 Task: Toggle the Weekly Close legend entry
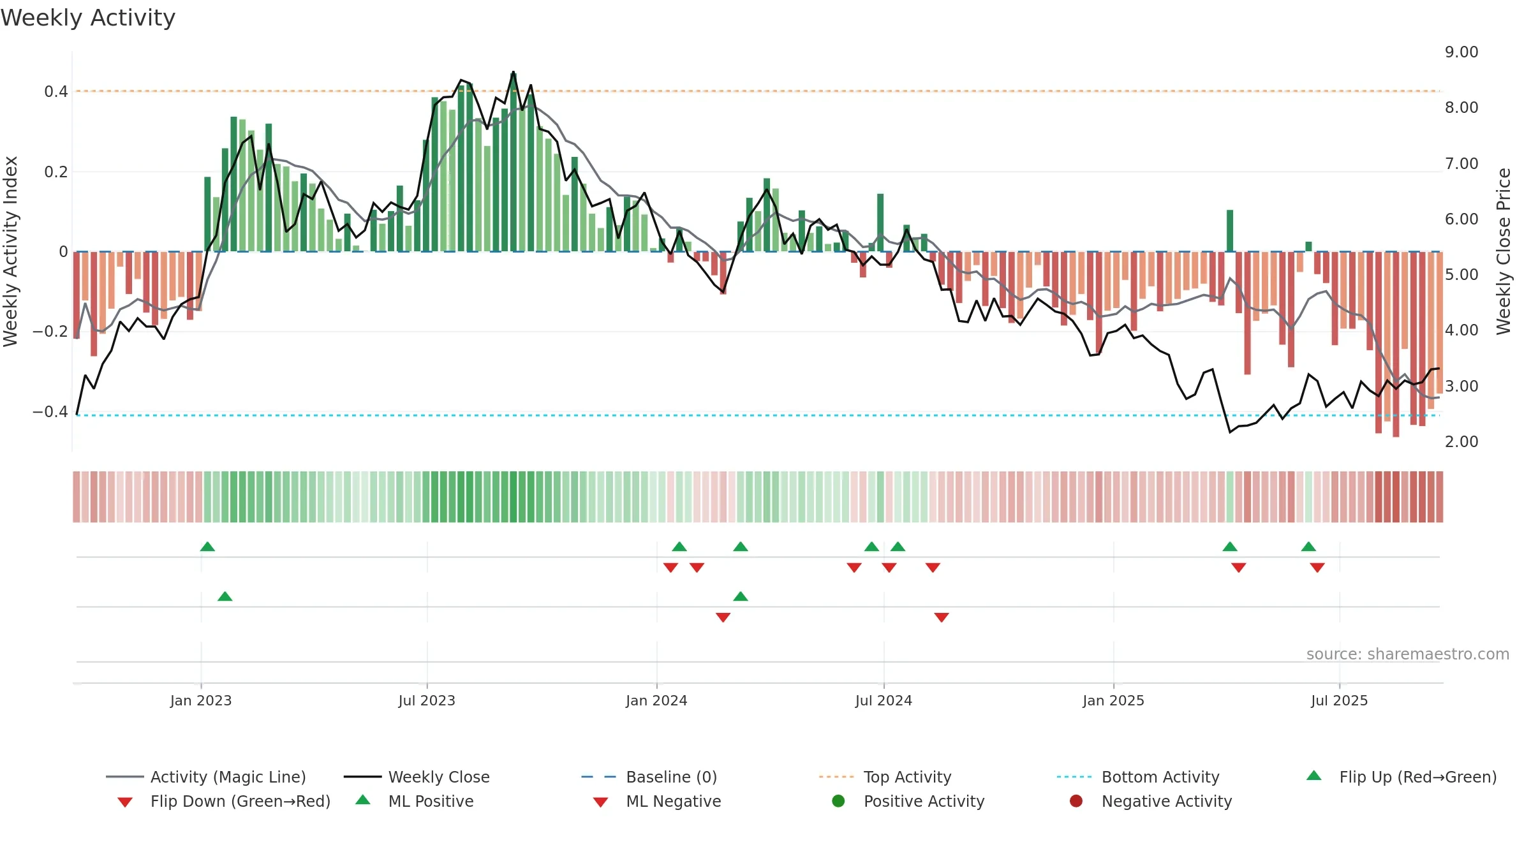click(x=417, y=777)
